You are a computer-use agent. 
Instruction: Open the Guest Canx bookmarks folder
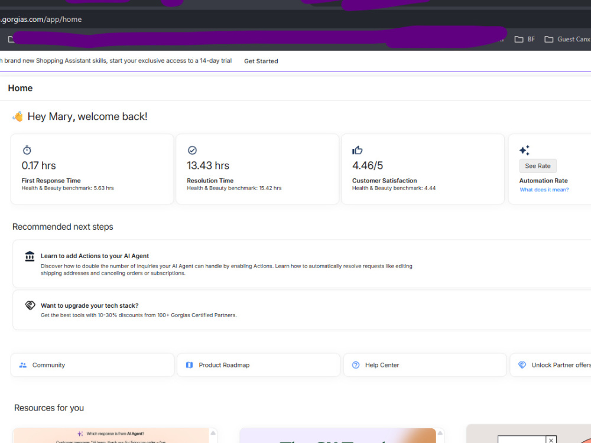(567, 39)
